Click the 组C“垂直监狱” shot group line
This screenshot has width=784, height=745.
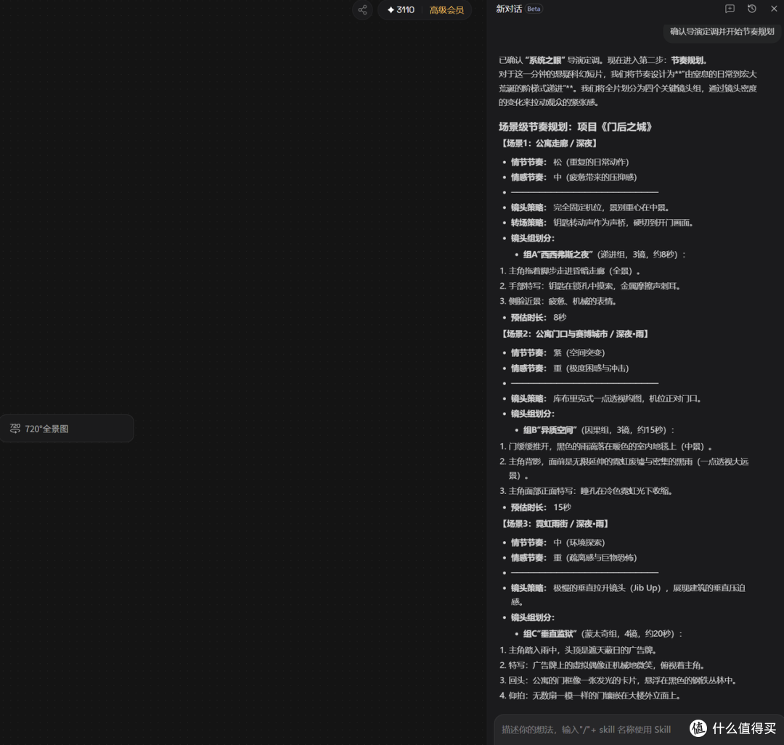[x=603, y=633]
